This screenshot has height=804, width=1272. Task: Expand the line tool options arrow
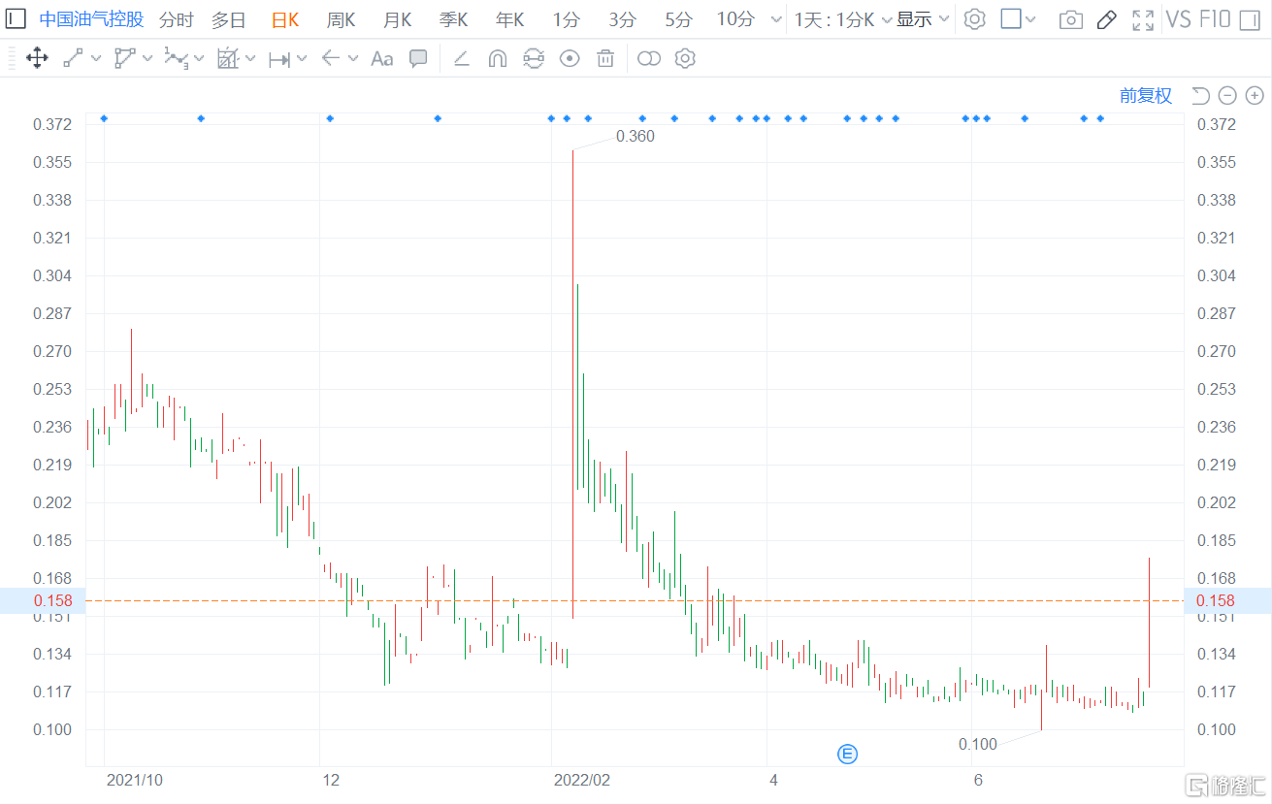point(96,58)
